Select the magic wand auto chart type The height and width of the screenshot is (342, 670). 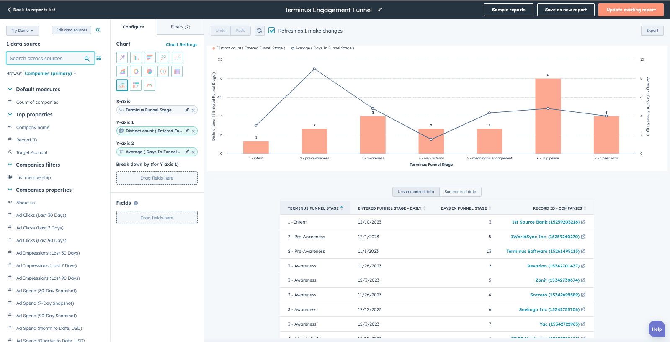122,58
